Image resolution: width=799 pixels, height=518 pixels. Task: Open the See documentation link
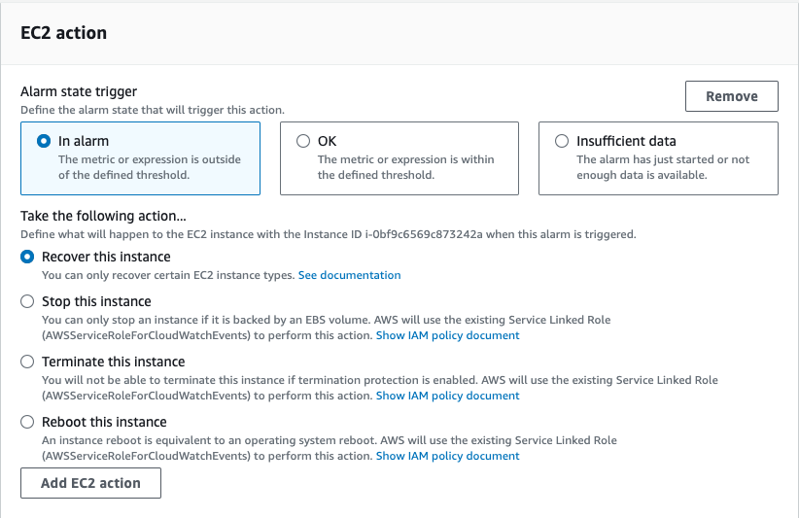point(349,275)
